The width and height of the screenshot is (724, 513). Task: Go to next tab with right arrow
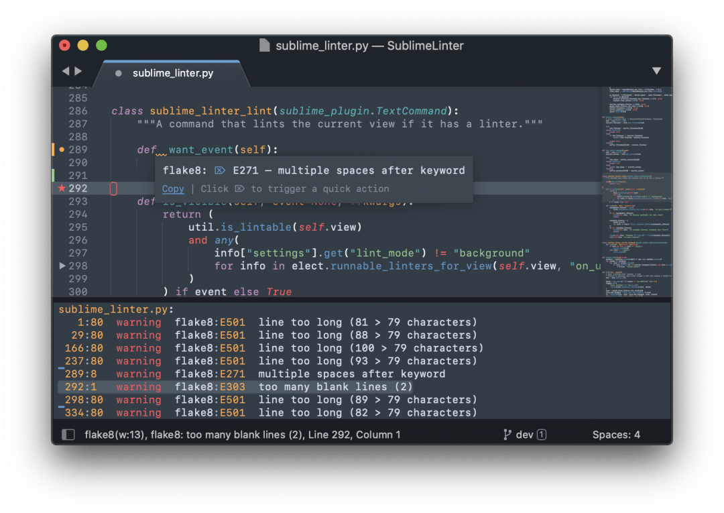pos(78,71)
